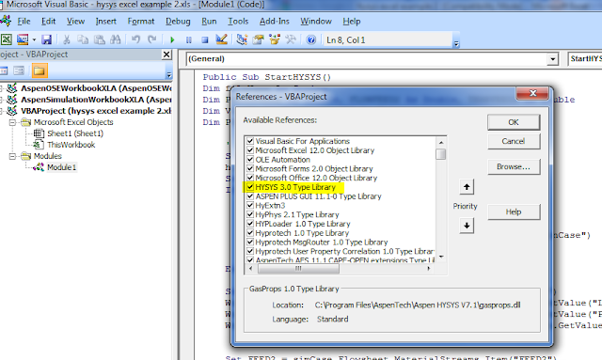Viewport: 602px width, 360px height.
Task: Uncheck Microsoft Excel 12.0 Object Library
Action: click(250, 150)
